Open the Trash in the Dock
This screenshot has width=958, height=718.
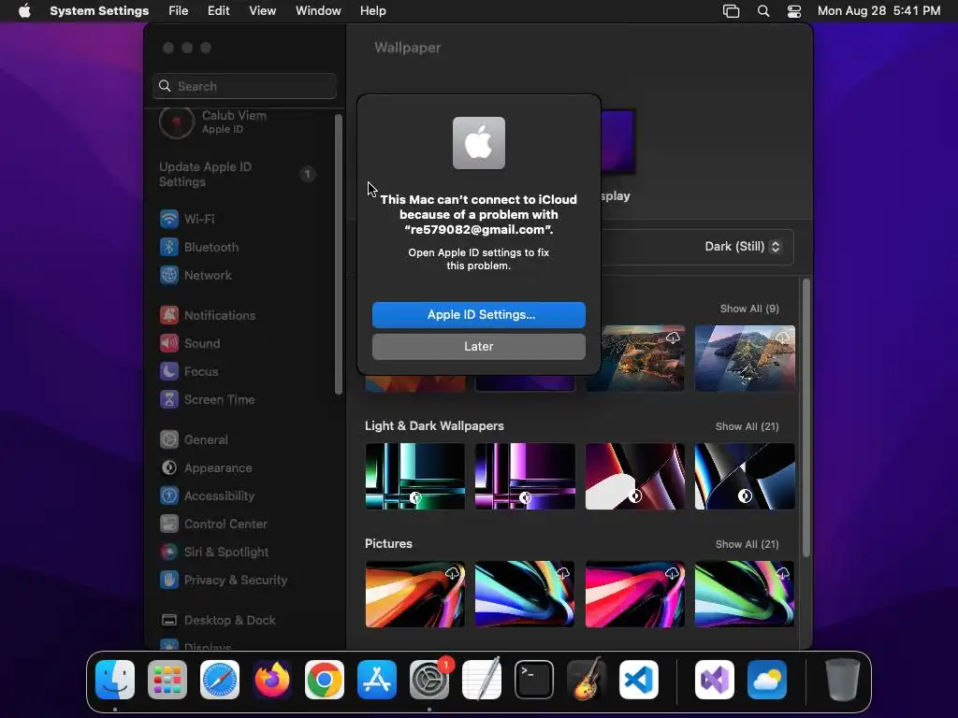click(x=843, y=680)
